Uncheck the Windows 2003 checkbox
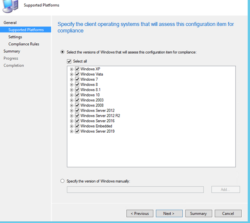 pos(77,100)
